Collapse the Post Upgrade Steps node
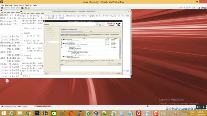207x116 pixels. pos(63,56)
